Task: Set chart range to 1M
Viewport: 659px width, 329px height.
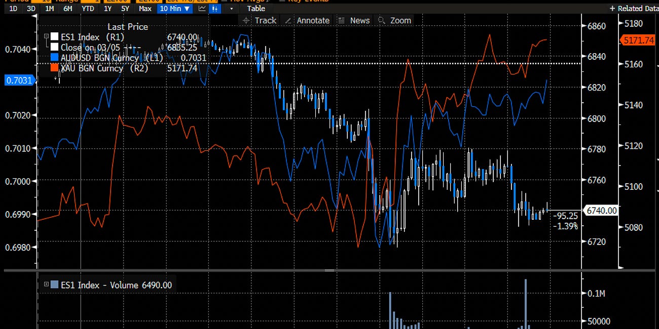Action: (x=49, y=9)
